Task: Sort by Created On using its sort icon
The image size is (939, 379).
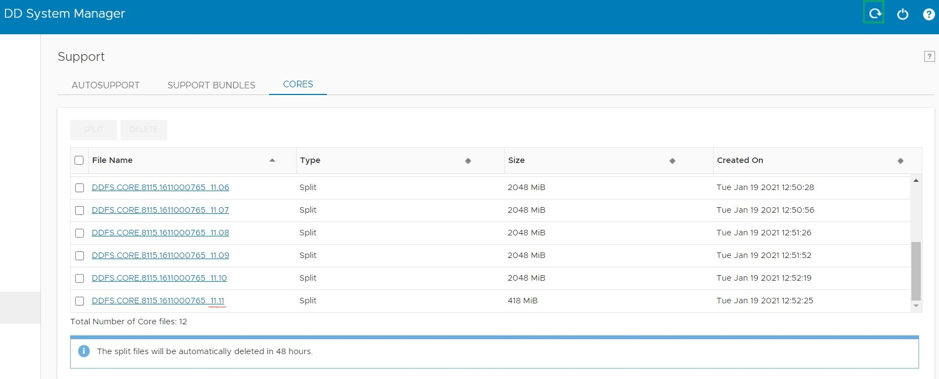Action: 900,161
